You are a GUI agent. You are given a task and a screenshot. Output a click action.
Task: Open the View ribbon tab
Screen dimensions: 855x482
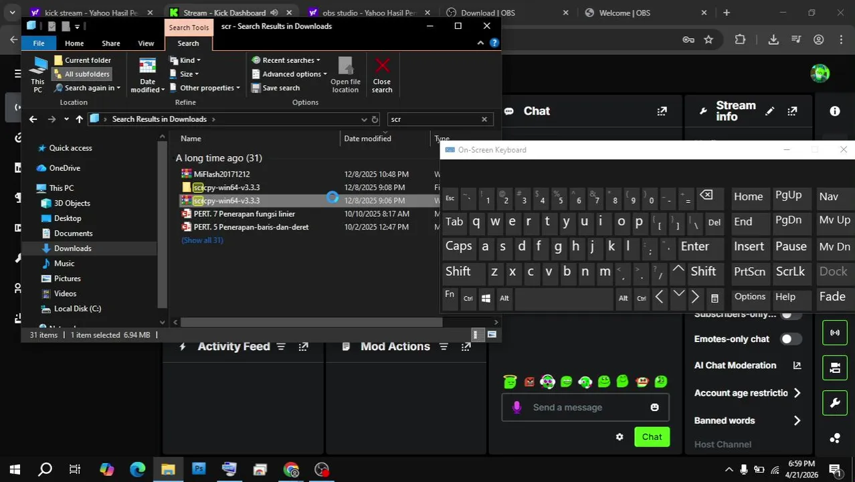146,43
